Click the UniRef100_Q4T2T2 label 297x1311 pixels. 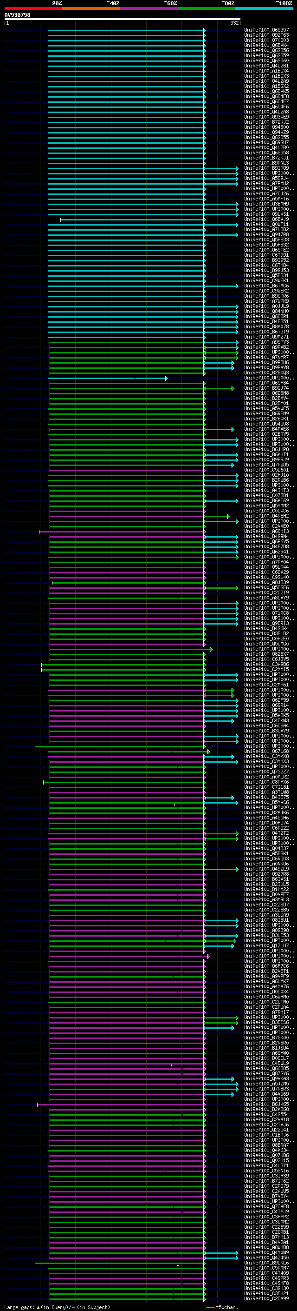coord(266,833)
